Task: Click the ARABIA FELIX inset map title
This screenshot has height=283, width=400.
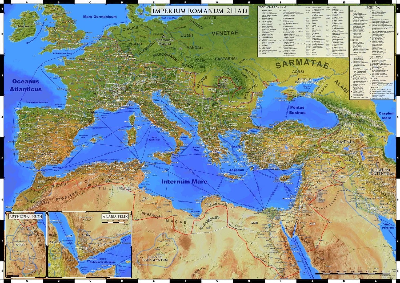Action: [115, 216]
